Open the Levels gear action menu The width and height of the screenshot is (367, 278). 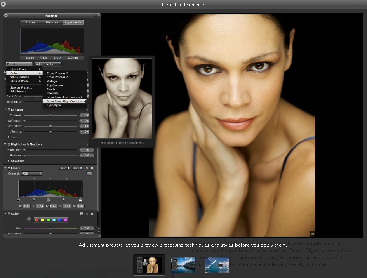(x=92, y=168)
